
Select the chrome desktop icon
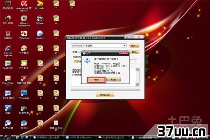(24, 125)
